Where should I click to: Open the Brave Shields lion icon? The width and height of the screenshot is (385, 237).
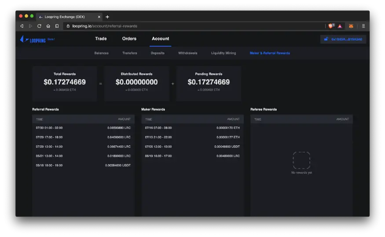[331, 26]
